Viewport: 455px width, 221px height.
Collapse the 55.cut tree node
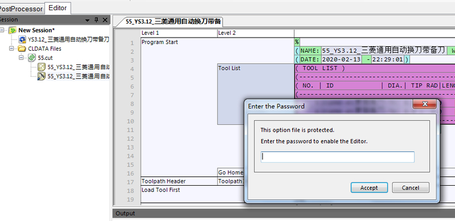point(21,58)
